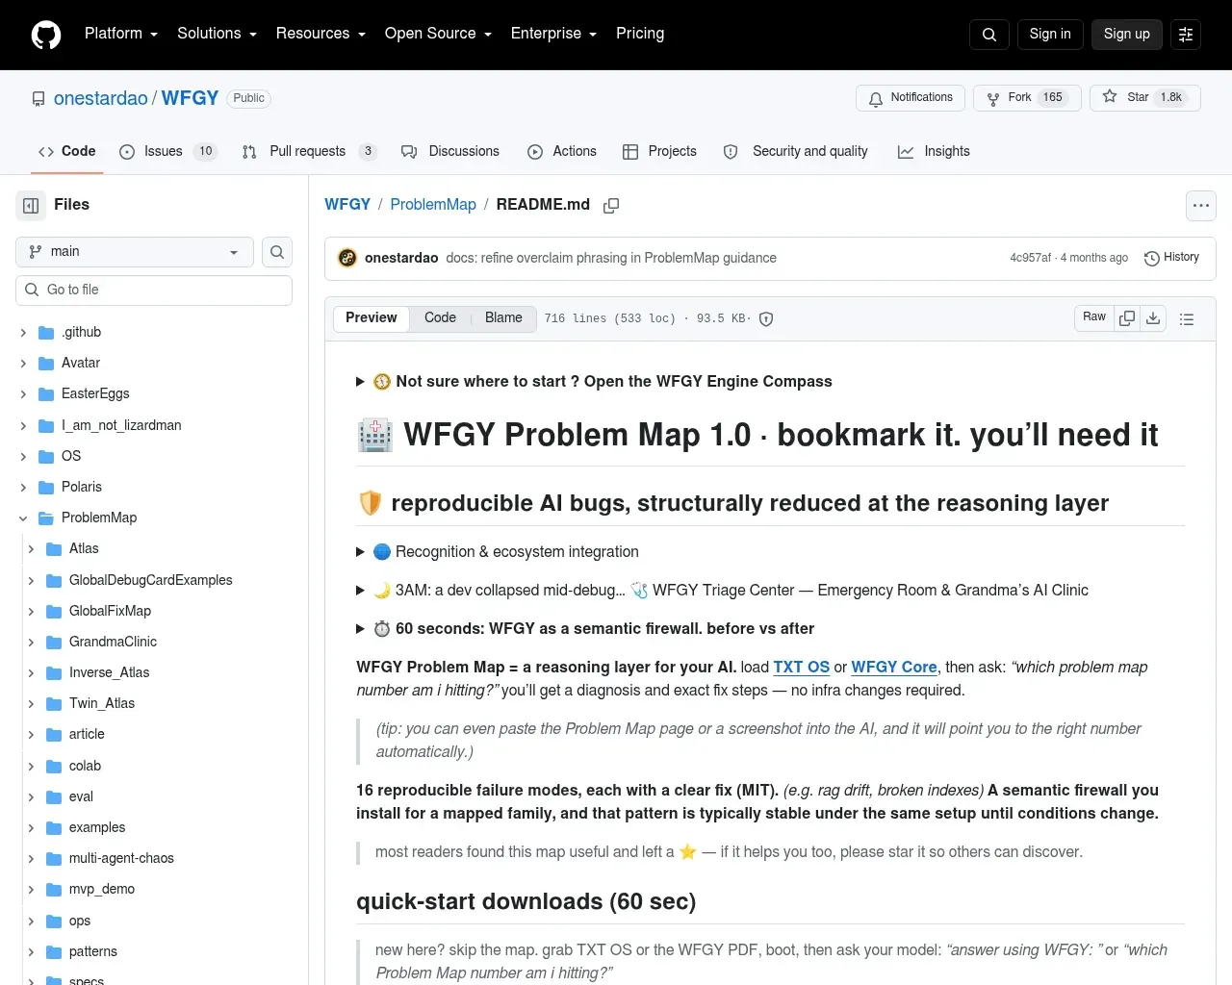Focus the Go to file input
This screenshot has height=985, width=1232.
154,290
